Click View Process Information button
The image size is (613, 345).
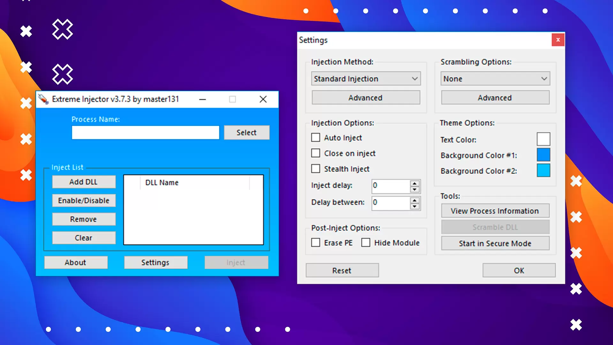point(495,211)
